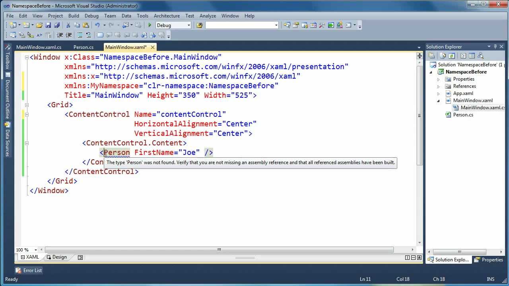The image size is (509, 286).
Task: Switch to the MainWindow.xaml.cs tab
Action: [x=39, y=47]
